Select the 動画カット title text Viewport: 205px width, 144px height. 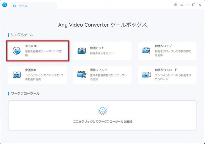97,48
